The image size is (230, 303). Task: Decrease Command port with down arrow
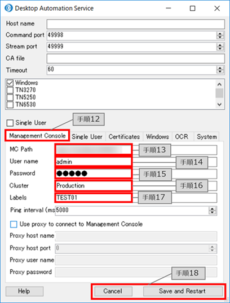coord(220,38)
